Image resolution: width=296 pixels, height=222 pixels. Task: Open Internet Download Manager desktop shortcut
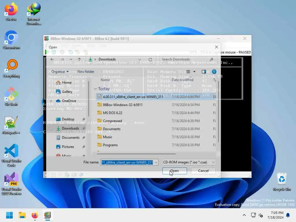point(34,14)
